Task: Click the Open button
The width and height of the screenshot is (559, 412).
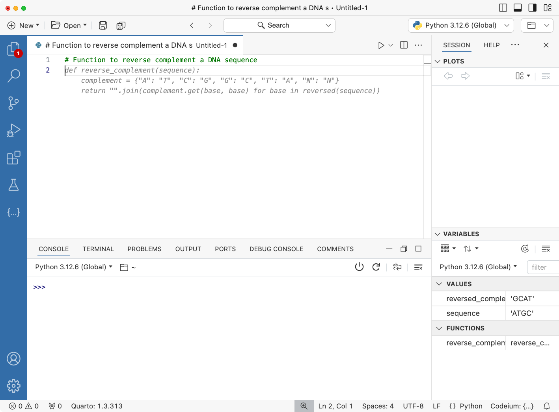Action: [x=68, y=25]
